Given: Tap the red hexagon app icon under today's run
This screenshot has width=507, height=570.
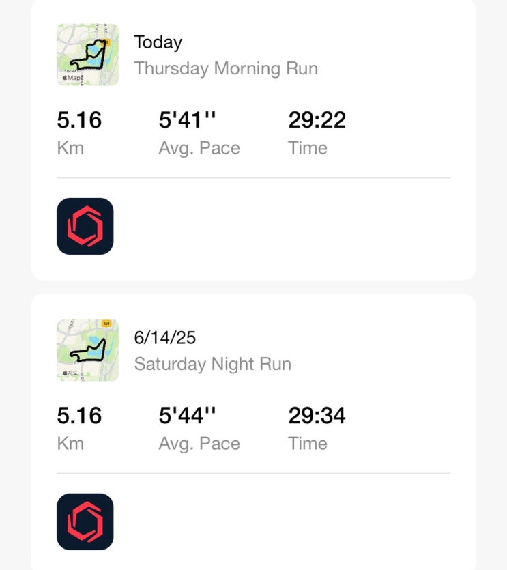Looking at the screenshot, I should coord(85,226).
